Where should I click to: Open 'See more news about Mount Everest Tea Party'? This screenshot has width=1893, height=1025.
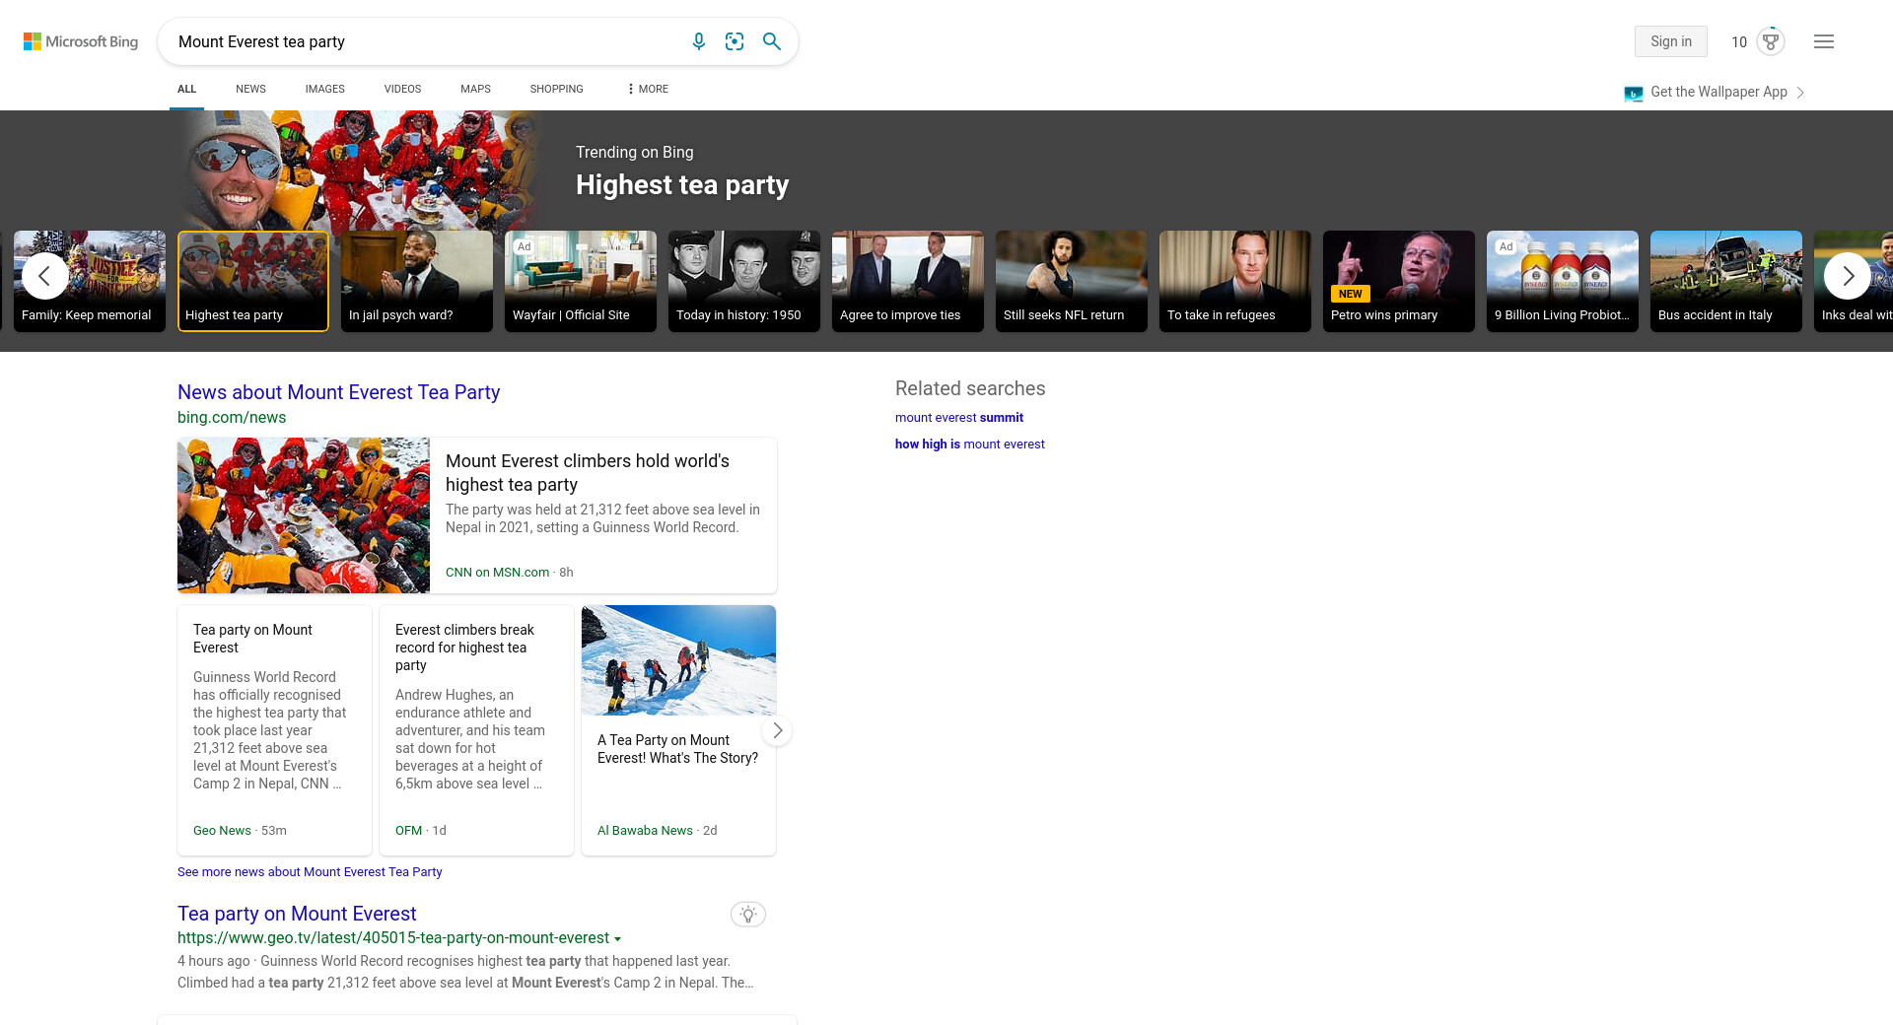click(x=310, y=872)
